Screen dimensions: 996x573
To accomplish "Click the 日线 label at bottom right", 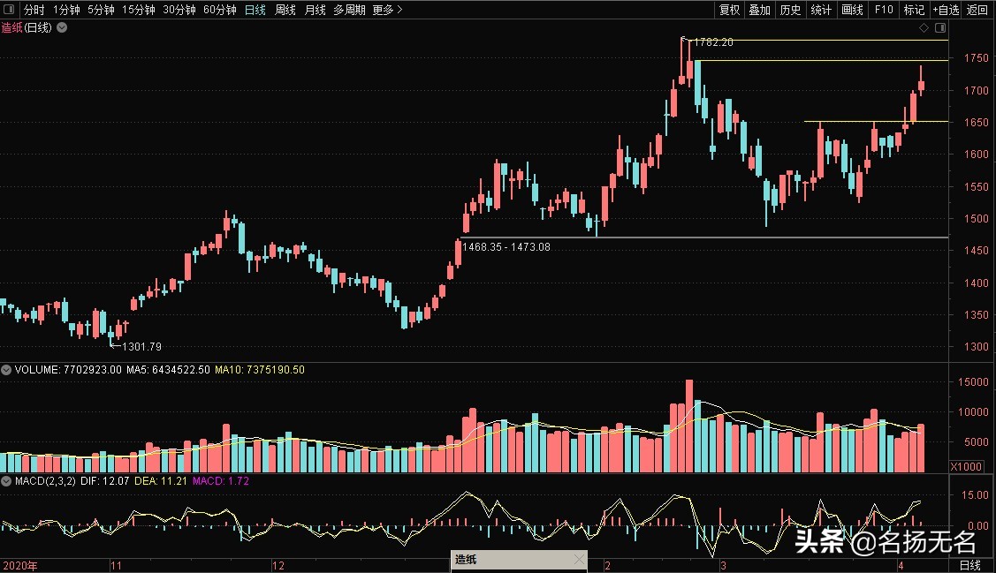I will 970,565.
